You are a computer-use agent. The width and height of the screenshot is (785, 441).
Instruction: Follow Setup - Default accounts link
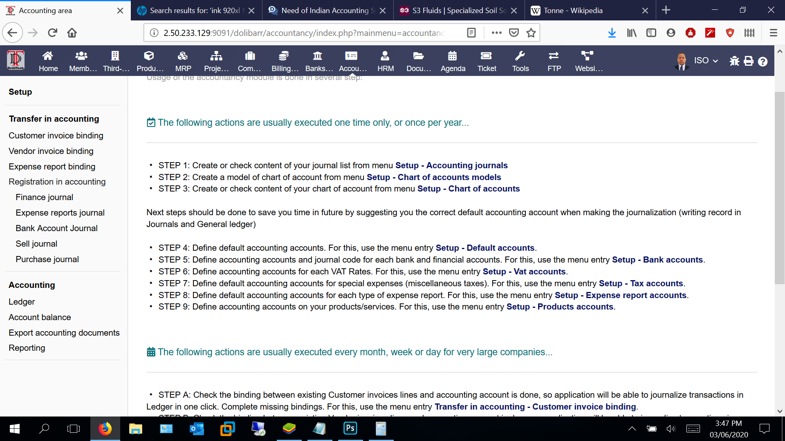(x=485, y=248)
